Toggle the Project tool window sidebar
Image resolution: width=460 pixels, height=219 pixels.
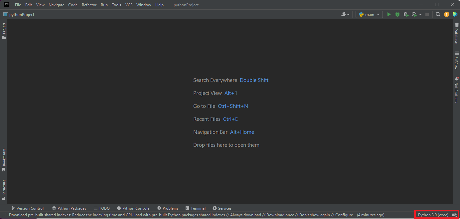(4, 31)
